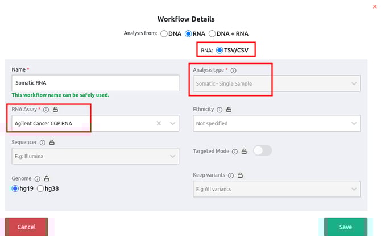381x243 pixels.
Task: Select the TSV/CSV radio button
Action: click(x=220, y=51)
